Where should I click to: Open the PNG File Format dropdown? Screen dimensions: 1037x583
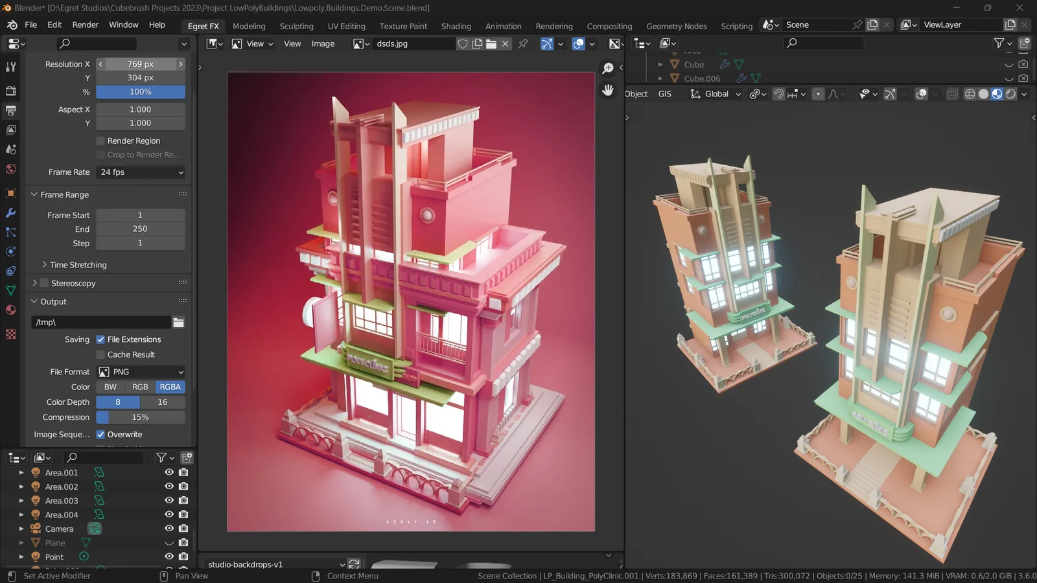(x=141, y=371)
